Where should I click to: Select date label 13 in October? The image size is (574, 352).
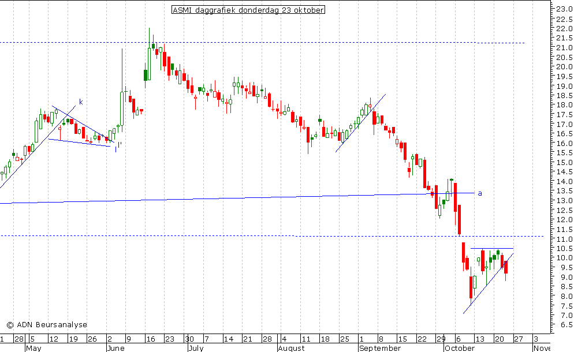click(479, 339)
